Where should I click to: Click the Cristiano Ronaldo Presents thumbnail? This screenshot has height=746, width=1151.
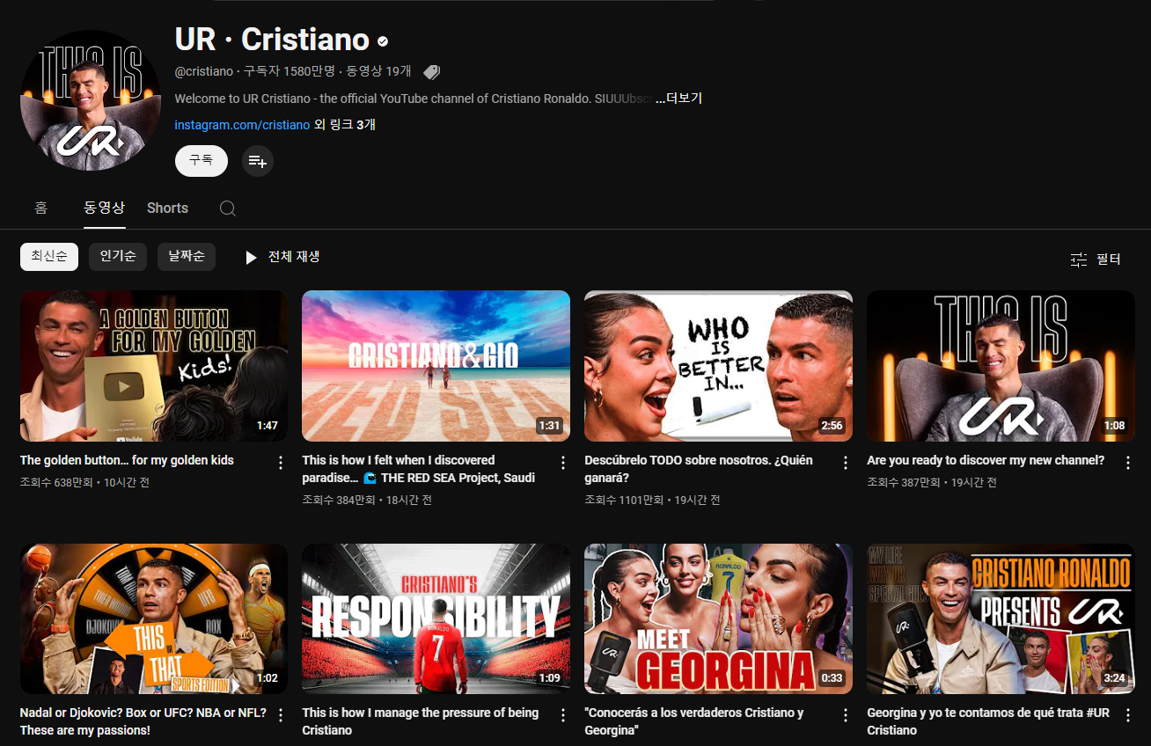[x=1001, y=618]
